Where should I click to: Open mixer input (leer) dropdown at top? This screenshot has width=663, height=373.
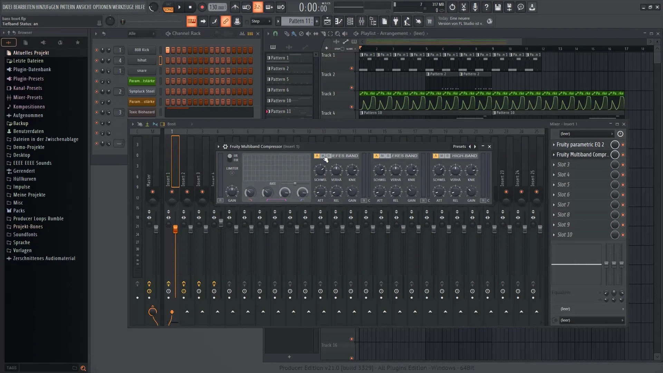586,134
